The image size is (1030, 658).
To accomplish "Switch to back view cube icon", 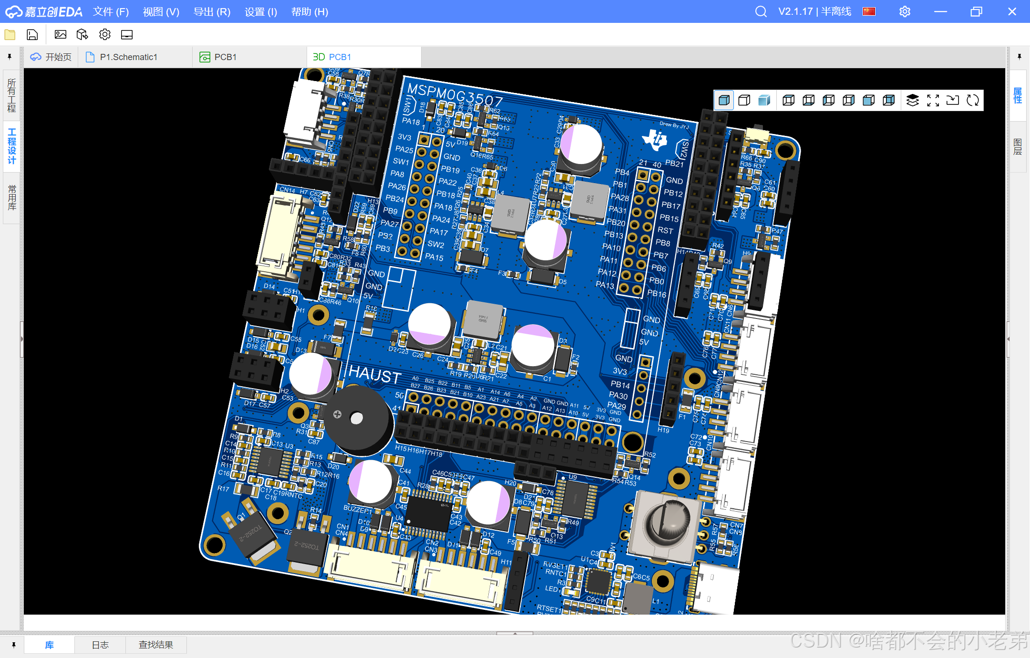I will [x=889, y=100].
